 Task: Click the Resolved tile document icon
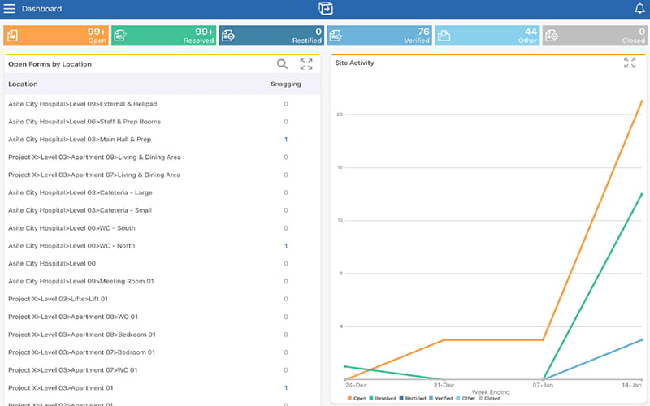coord(120,36)
